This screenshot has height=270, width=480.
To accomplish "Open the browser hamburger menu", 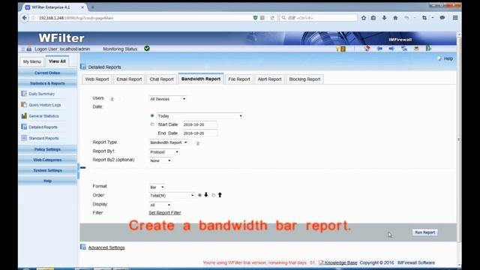I will (455, 18).
